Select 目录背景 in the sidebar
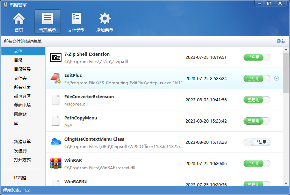The height and width of the screenshot is (195, 290). click(22, 69)
